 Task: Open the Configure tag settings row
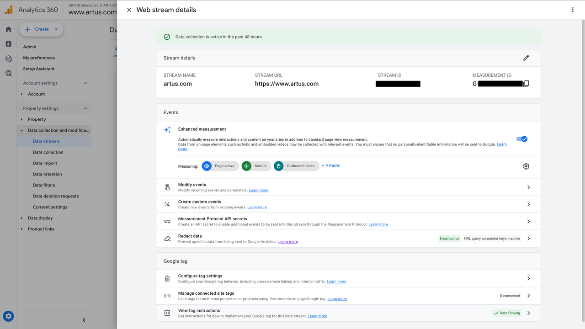348,278
